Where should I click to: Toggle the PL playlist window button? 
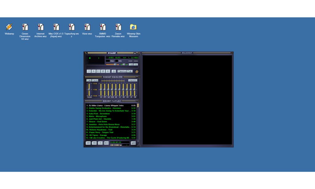click(136, 65)
